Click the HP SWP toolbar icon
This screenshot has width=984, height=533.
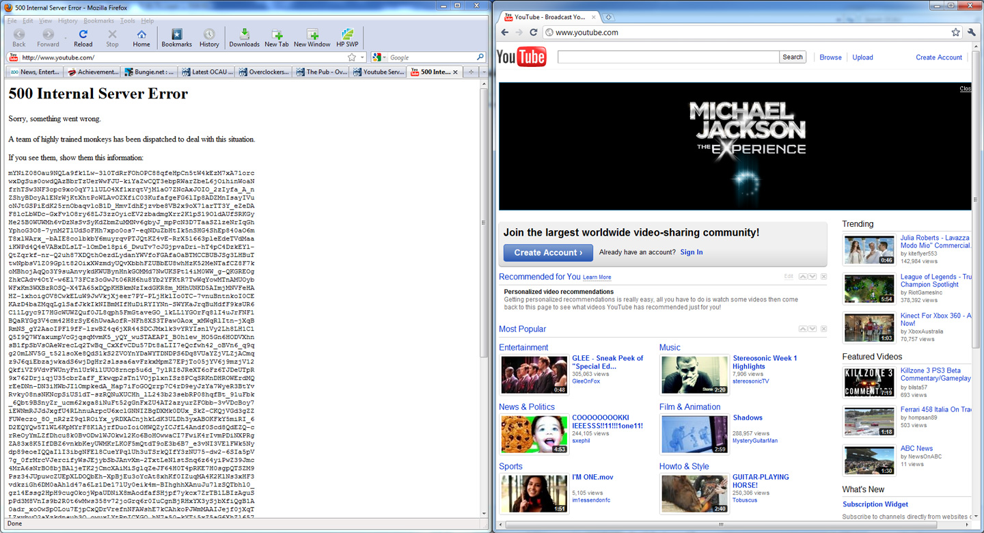(x=347, y=38)
